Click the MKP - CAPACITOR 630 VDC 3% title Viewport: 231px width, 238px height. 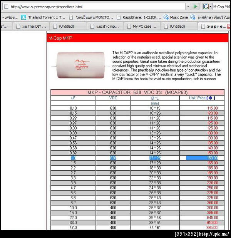(137, 92)
